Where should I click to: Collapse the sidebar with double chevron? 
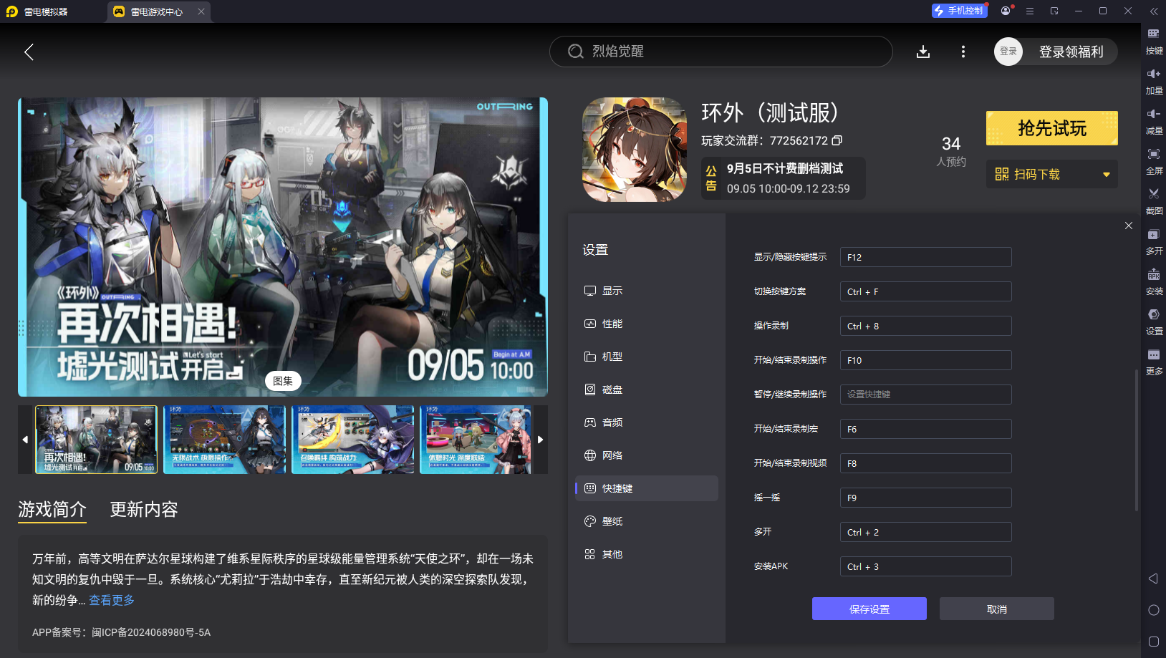pos(1154,11)
